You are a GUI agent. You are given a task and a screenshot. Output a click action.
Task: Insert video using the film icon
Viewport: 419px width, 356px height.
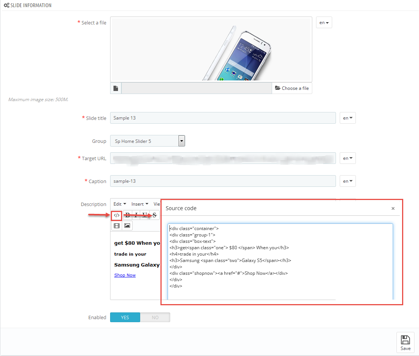click(x=116, y=226)
